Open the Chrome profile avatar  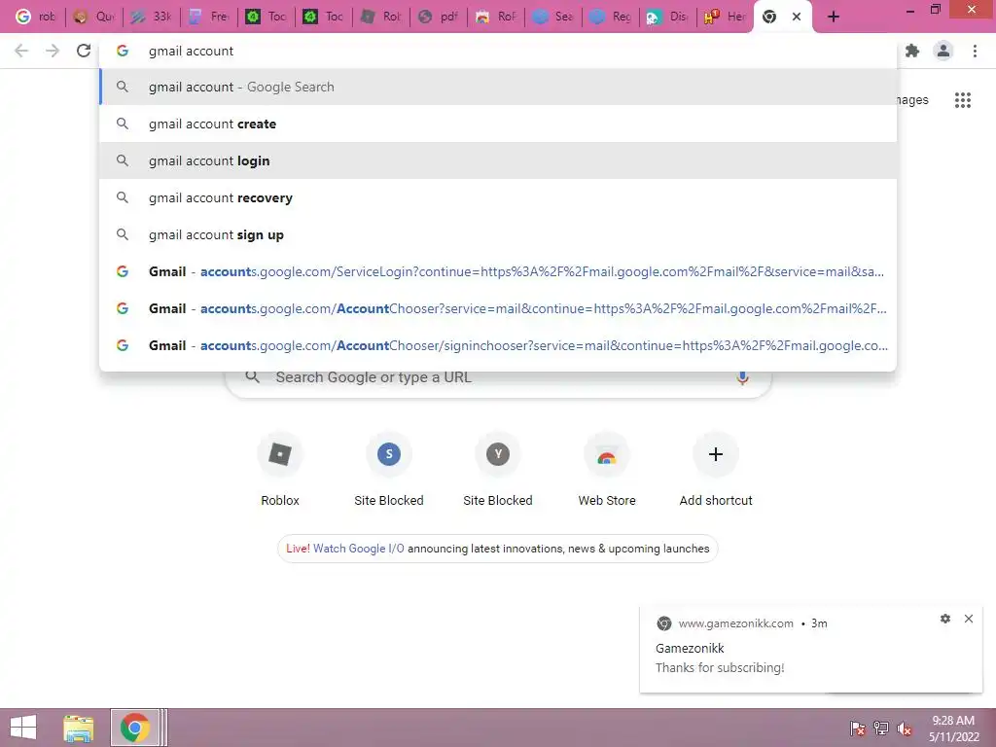click(943, 51)
